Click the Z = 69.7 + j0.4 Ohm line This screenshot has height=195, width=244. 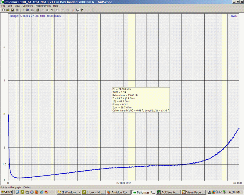[124, 98]
